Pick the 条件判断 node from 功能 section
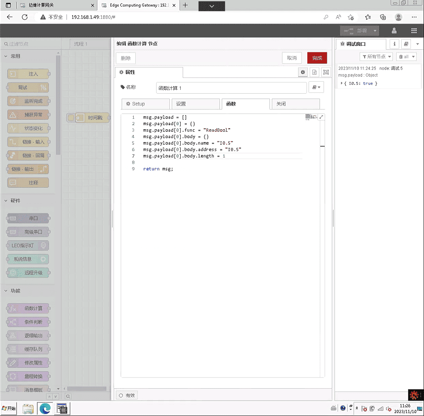The height and width of the screenshot is (416, 424). point(27,322)
